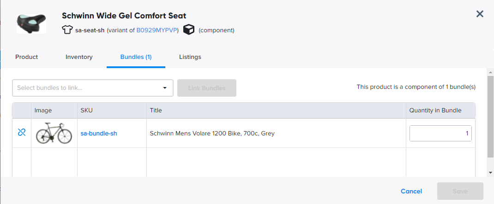Go to the Listings tab

tap(190, 57)
